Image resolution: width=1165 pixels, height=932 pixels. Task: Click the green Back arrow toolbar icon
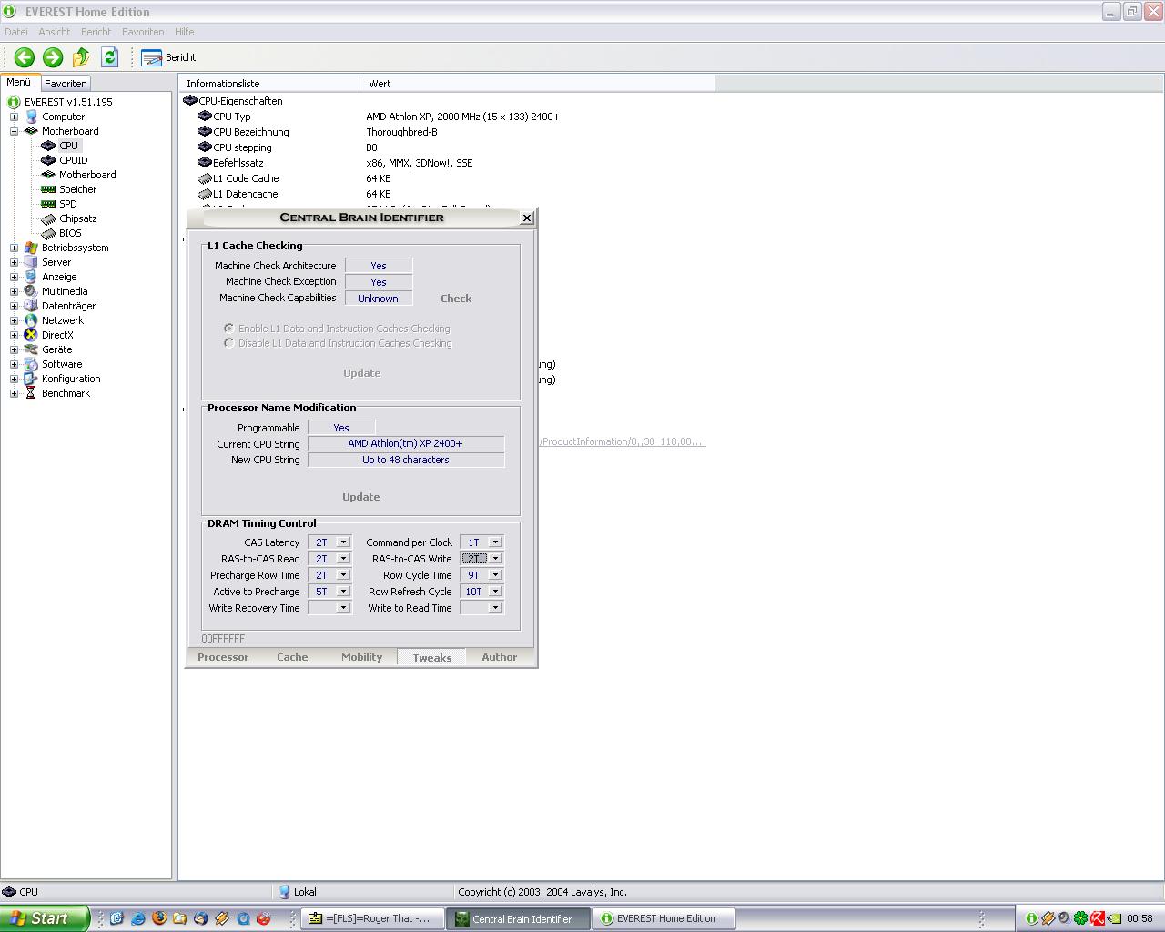coord(25,57)
